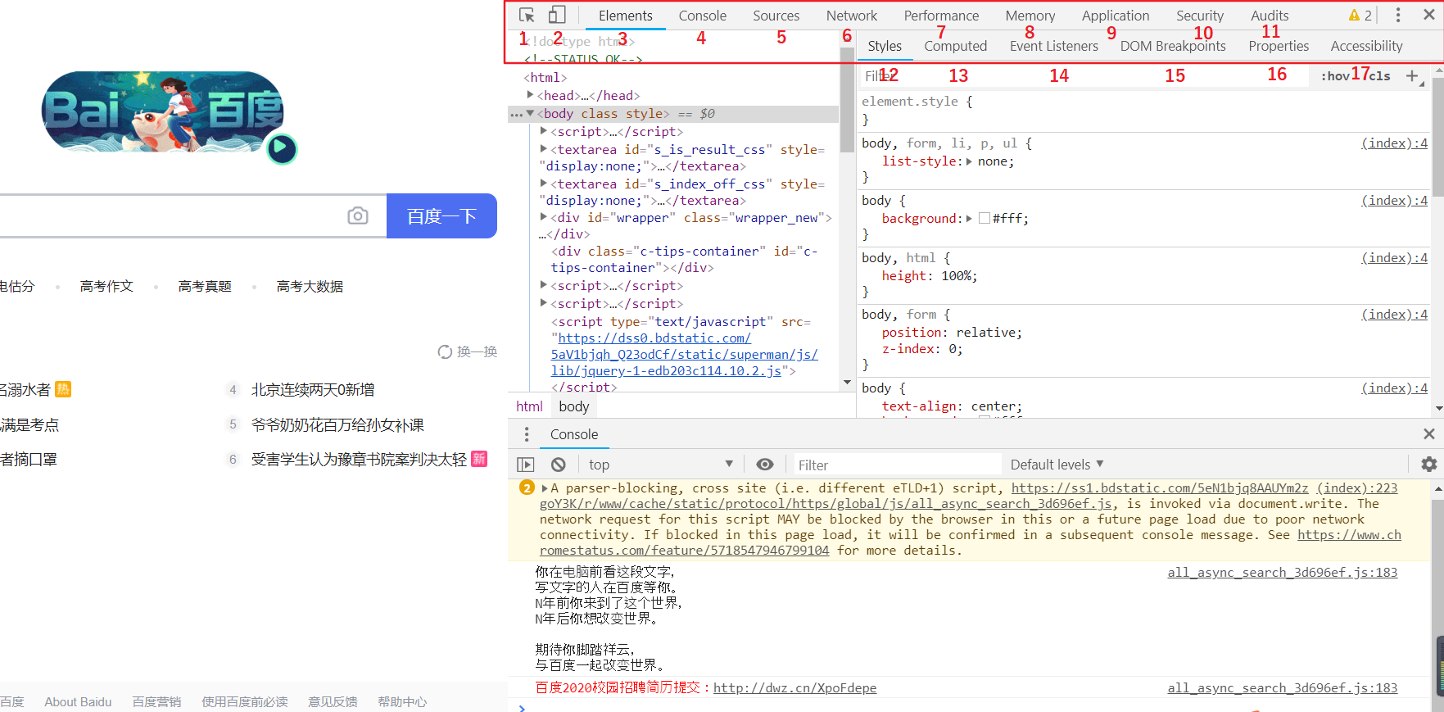The width and height of the screenshot is (1444, 712).
Task: Open the 高考作文 link
Action: pyautogui.click(x=106, y=286)
